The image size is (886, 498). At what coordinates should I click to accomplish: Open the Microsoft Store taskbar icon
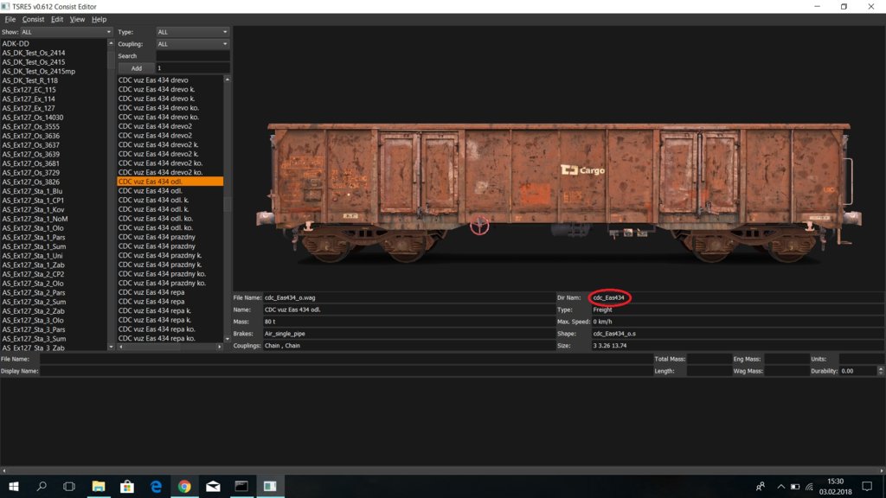126,487
